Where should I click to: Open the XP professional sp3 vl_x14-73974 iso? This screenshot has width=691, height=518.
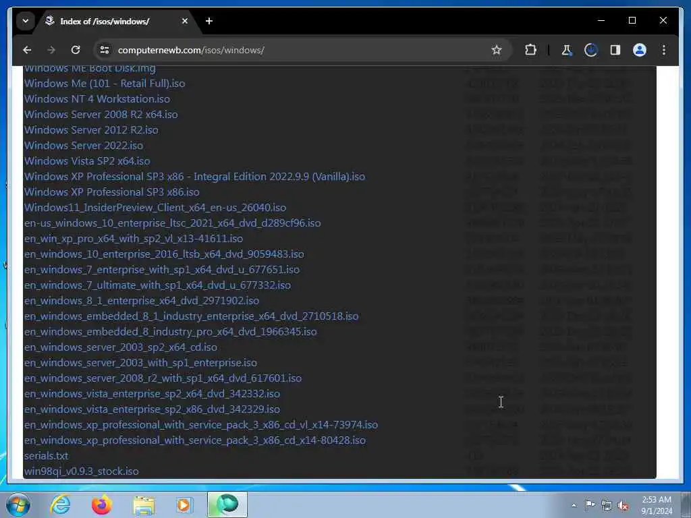tap(201, 425)
